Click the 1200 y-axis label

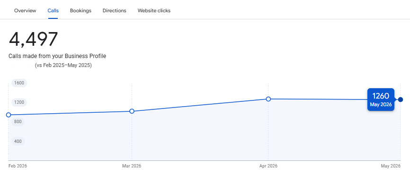(x=19, y=102)
